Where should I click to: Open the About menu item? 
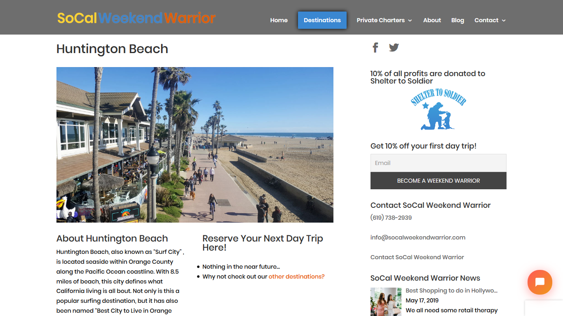click(x=432, y=20)
